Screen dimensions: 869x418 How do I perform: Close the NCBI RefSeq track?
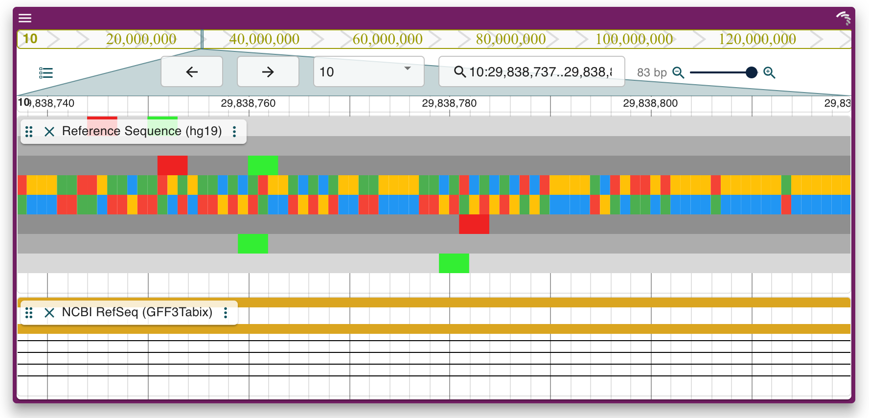click(49, 313)
